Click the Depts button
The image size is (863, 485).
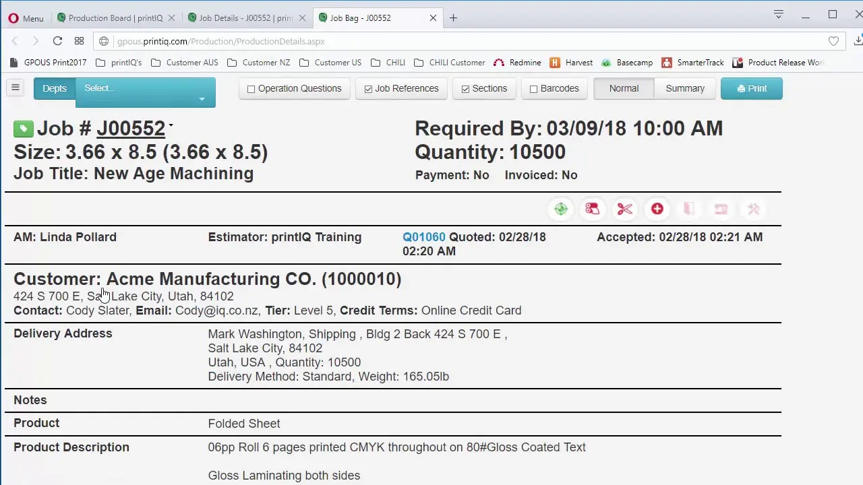click(55, 88)
